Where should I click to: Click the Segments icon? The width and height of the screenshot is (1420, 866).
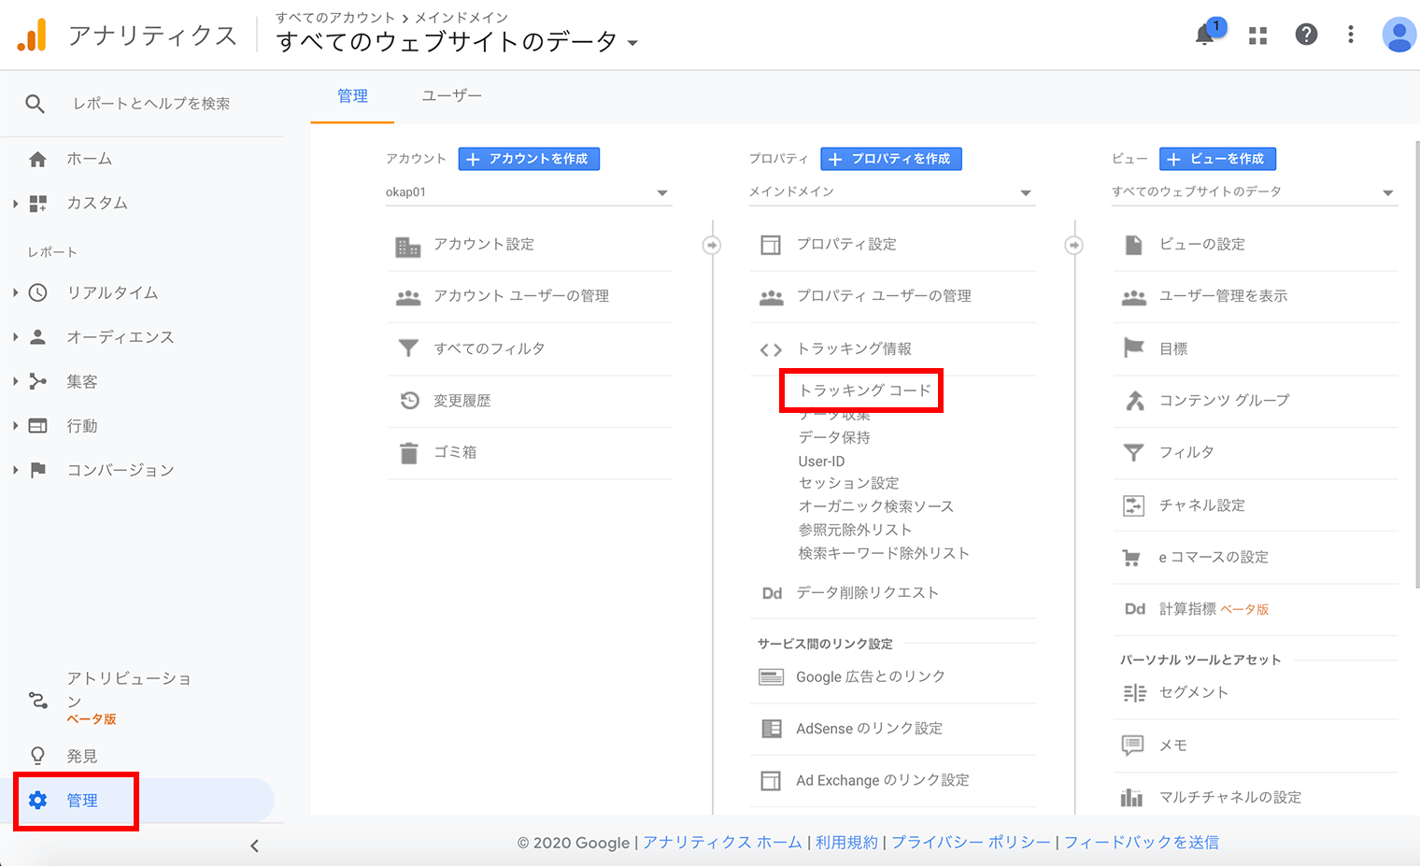pyautogui.click(x=1134, y=693)
